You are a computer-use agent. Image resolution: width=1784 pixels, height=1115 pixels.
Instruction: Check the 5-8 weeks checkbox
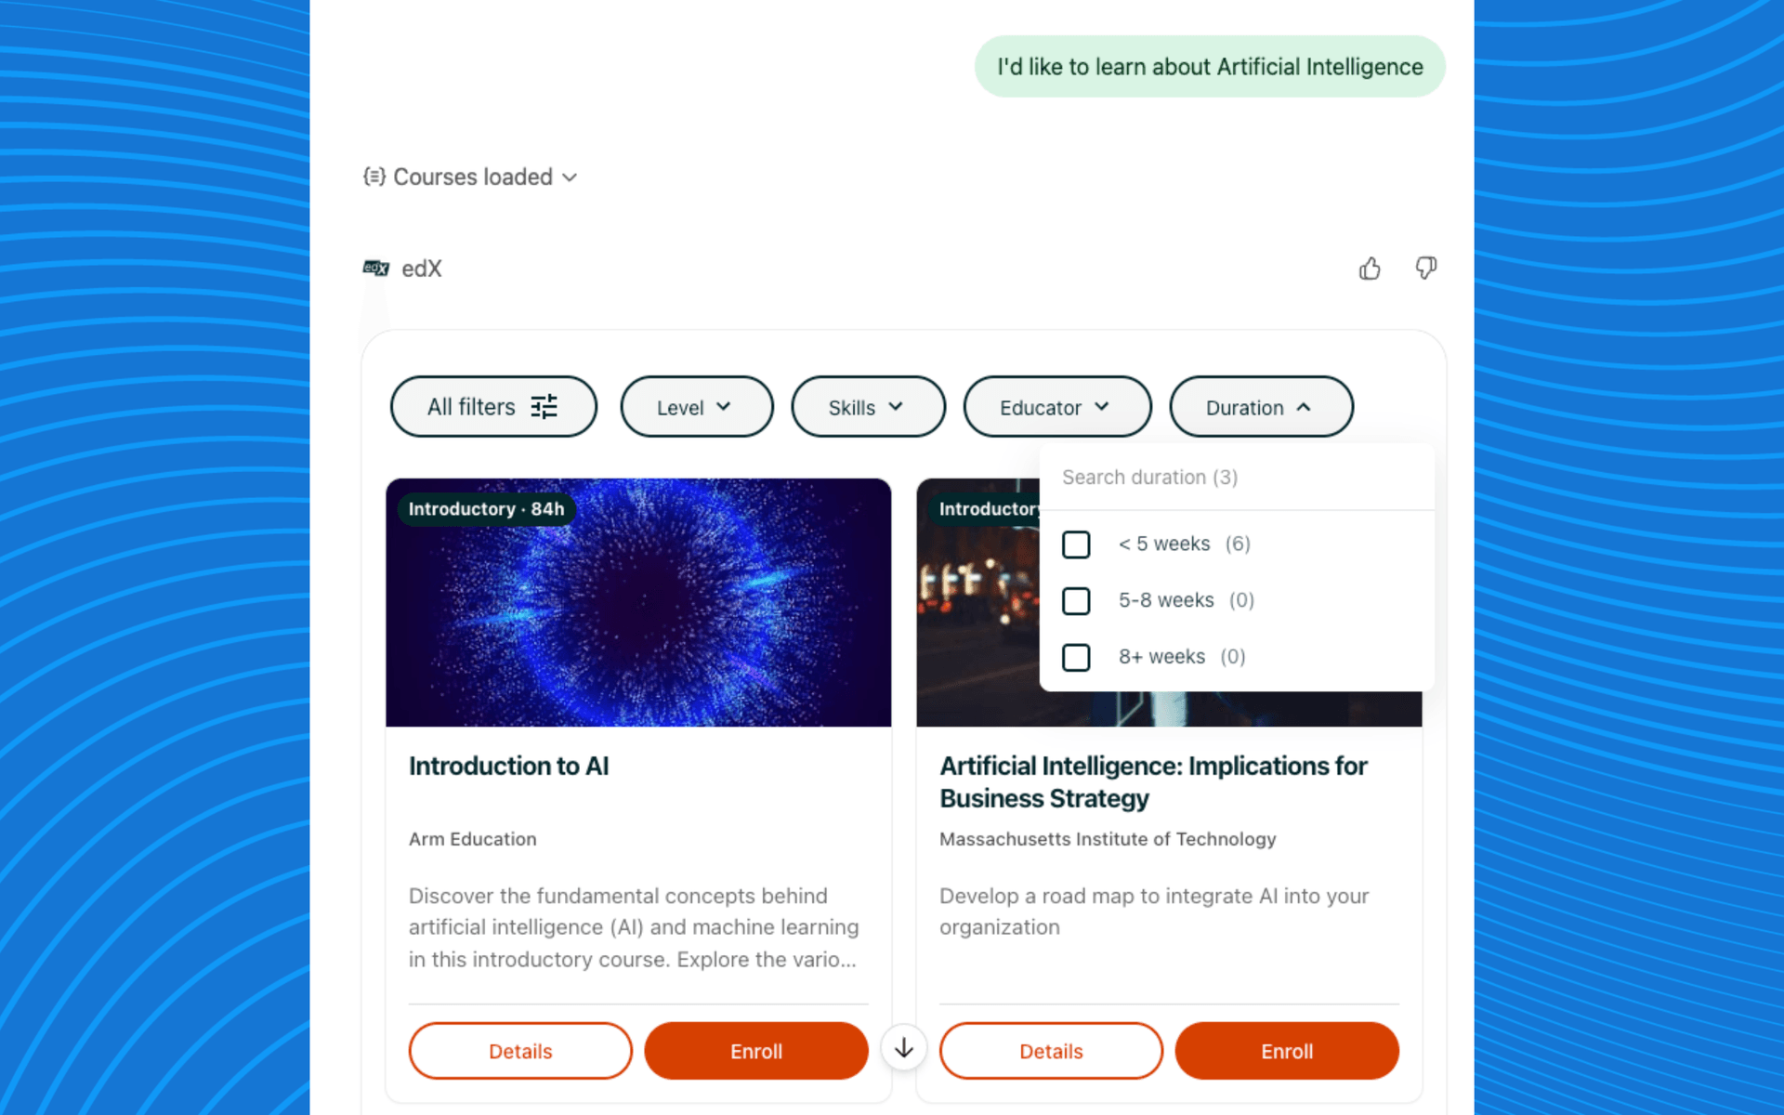[x=1076, y=601]
